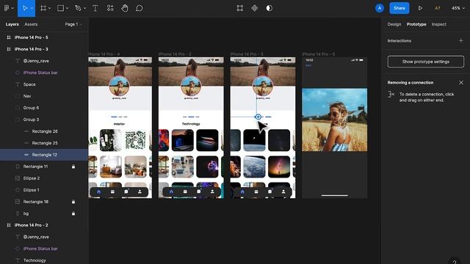Select the Move tool
The image size is (470, 264).
click(24, 8)
